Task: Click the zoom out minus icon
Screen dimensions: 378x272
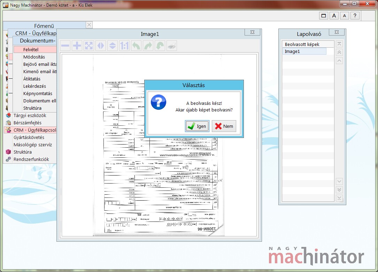Action: pos(65,46)
